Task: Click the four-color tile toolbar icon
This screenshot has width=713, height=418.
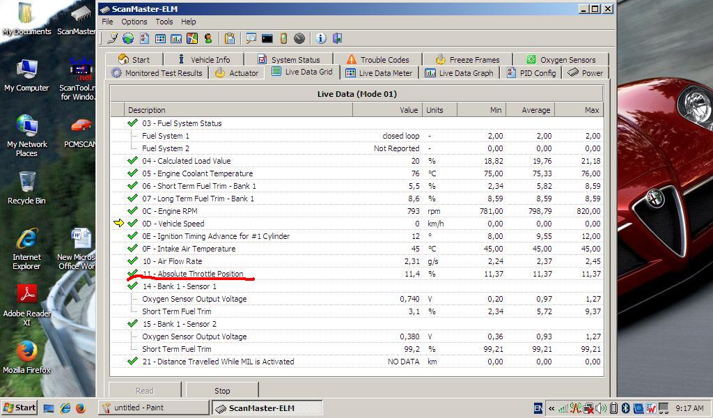Action: point(192,38)
